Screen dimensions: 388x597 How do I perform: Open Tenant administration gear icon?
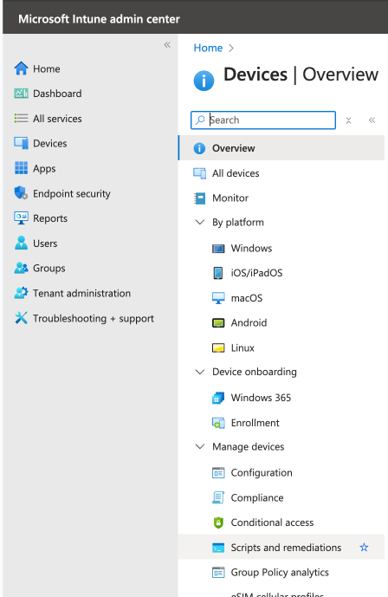pyautogui.click(x=21, y=293)
